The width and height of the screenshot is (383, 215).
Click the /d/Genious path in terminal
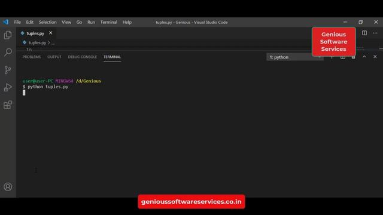pyautogui.click(x=89, y=81)
